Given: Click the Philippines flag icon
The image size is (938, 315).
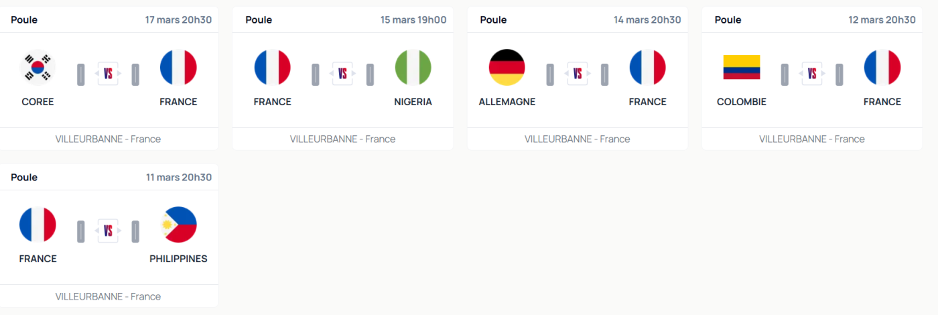Looking at the screenshot, I should (178, 224).
